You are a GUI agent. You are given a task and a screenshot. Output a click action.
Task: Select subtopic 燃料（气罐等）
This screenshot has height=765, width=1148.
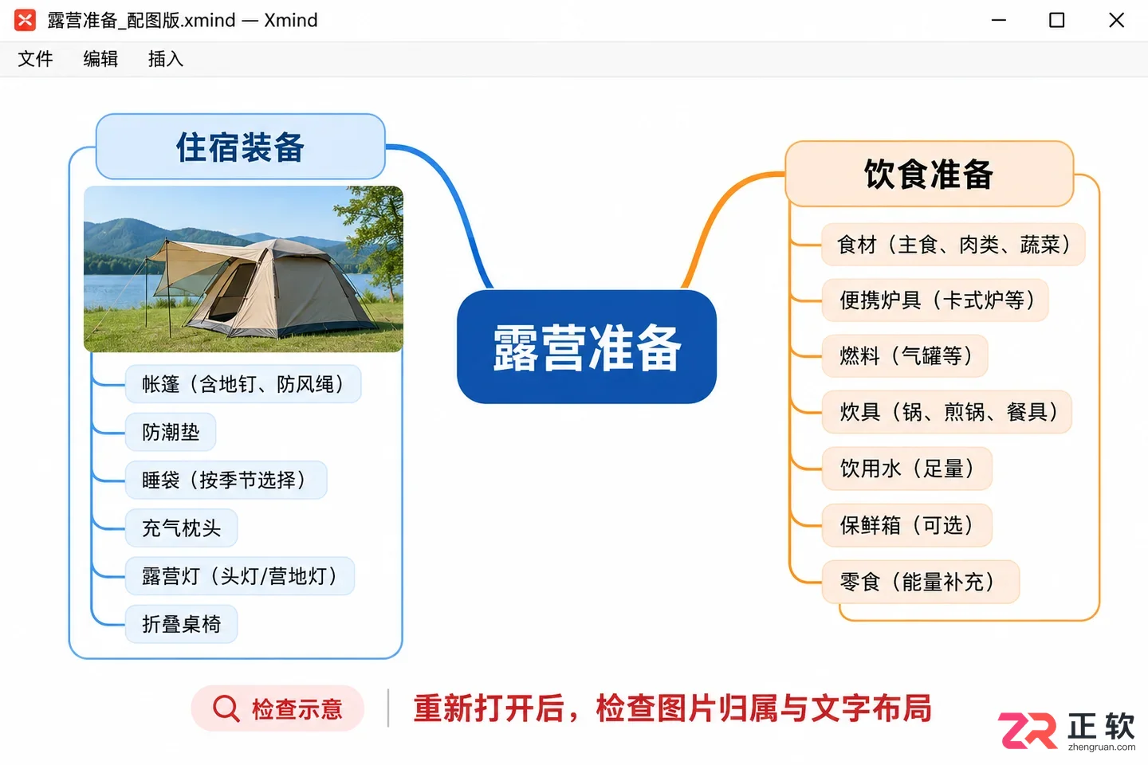point(905,356)
